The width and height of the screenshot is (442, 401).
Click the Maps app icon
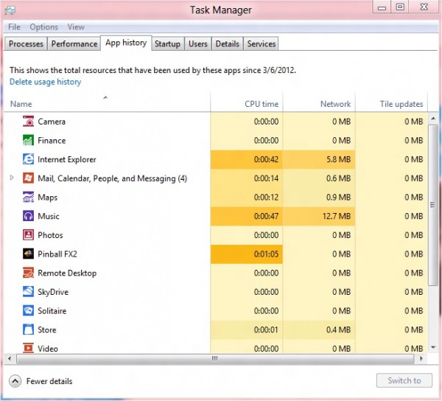click(28, 197)
